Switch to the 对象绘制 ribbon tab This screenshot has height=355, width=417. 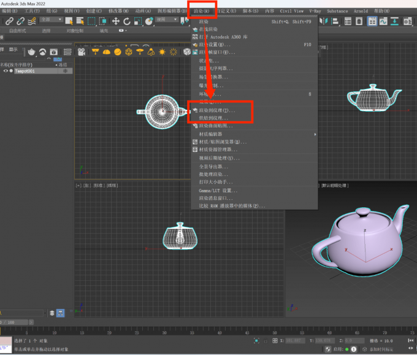tap(75, 31)
